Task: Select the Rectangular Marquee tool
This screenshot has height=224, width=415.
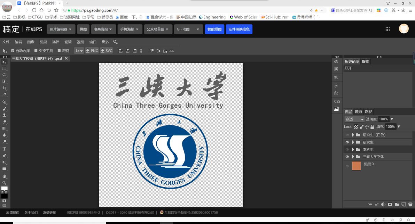Action: 4,68
